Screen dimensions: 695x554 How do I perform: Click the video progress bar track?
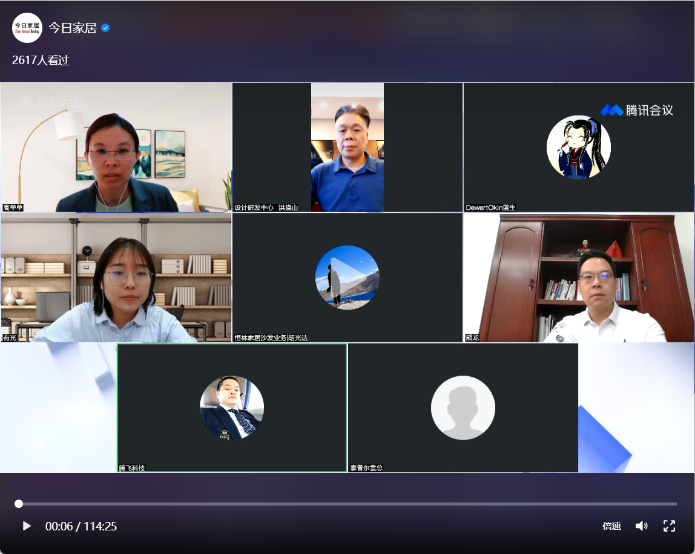347,504
